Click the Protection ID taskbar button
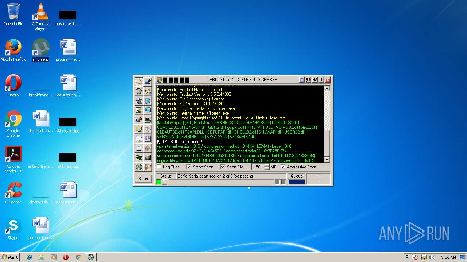This screenshot has height=262, width=467. click(90, 257)
